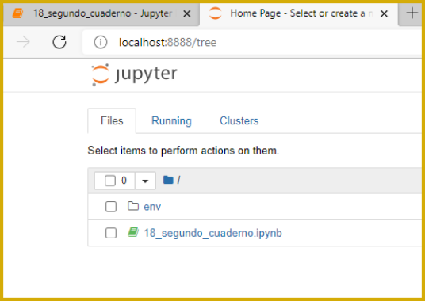Open a new browser tab with plus
The width and height of the screenshot is (425, 301).
point(412,13)
